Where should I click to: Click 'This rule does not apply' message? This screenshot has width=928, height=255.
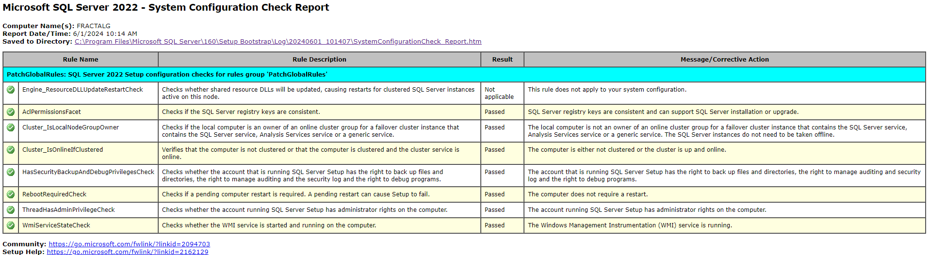(x=607, y=90)
